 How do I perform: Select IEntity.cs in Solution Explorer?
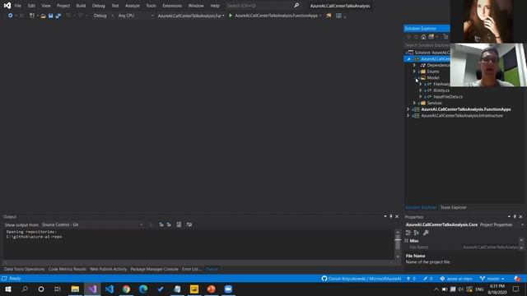coord(441,90)
